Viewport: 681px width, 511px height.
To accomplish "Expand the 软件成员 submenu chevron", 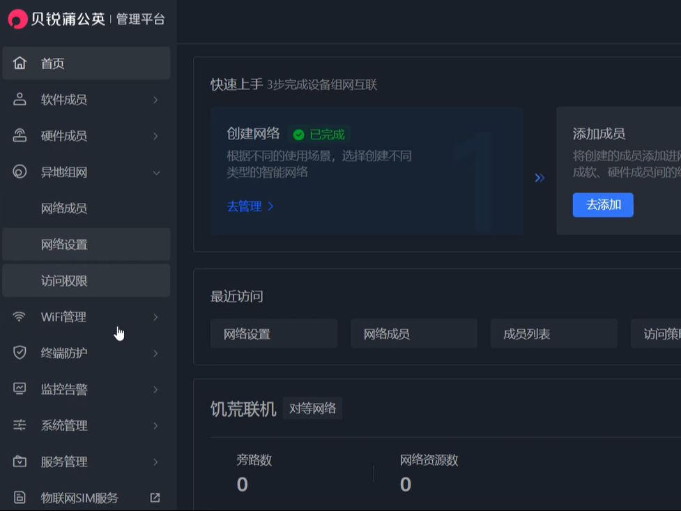I will pyautogui.click(x=155, y=100).
